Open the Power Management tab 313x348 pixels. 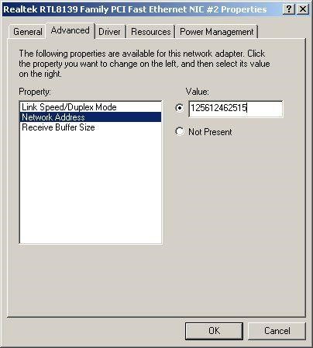click(x=217, y=32)
